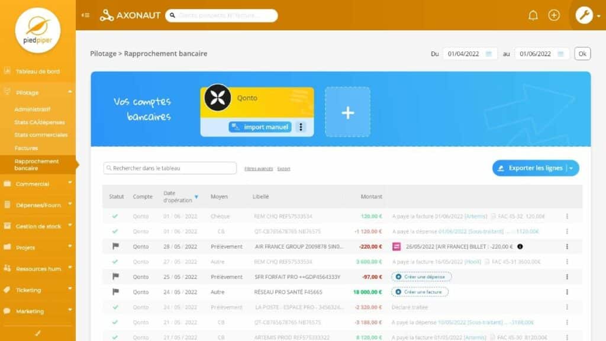Open the Qonto account options kebab menu
The width and height of the screenshot is (606, 341).
point(301,127)
